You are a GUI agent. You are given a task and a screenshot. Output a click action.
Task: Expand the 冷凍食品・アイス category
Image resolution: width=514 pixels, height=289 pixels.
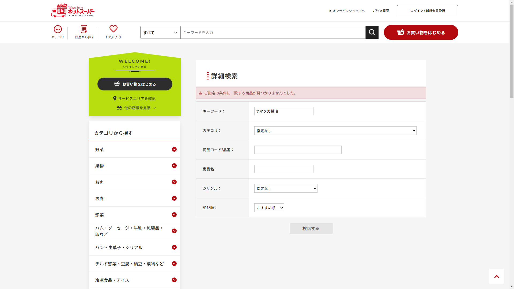pyautogui.click(x=174, y=280)
